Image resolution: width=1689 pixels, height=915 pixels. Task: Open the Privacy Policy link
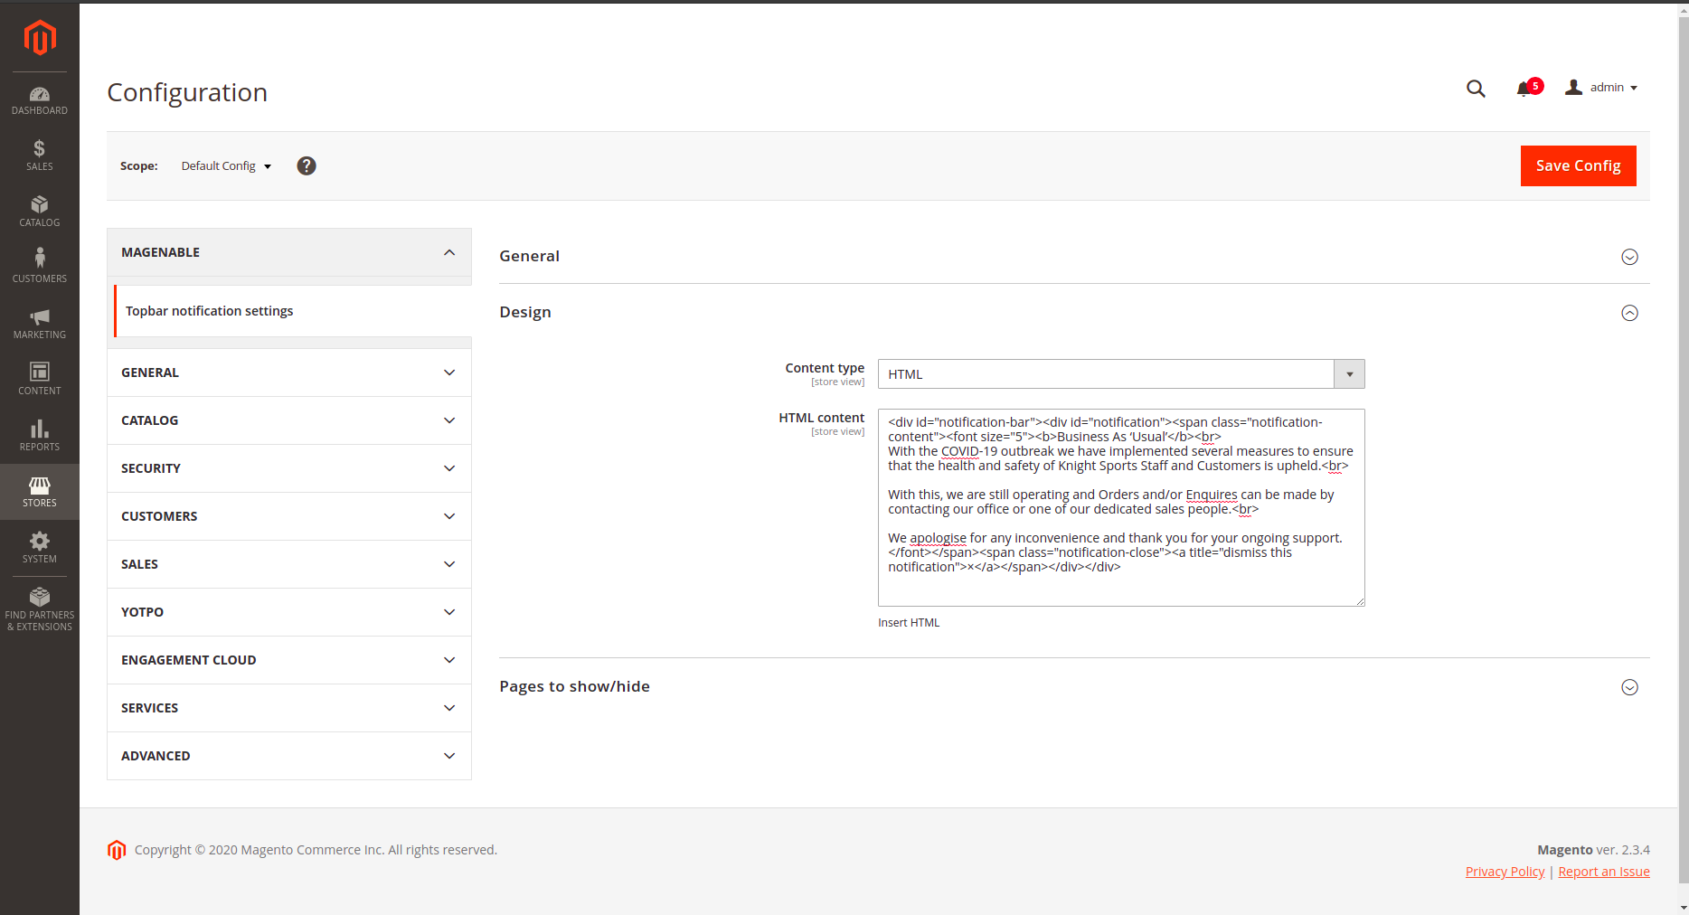click(1505, 872)
